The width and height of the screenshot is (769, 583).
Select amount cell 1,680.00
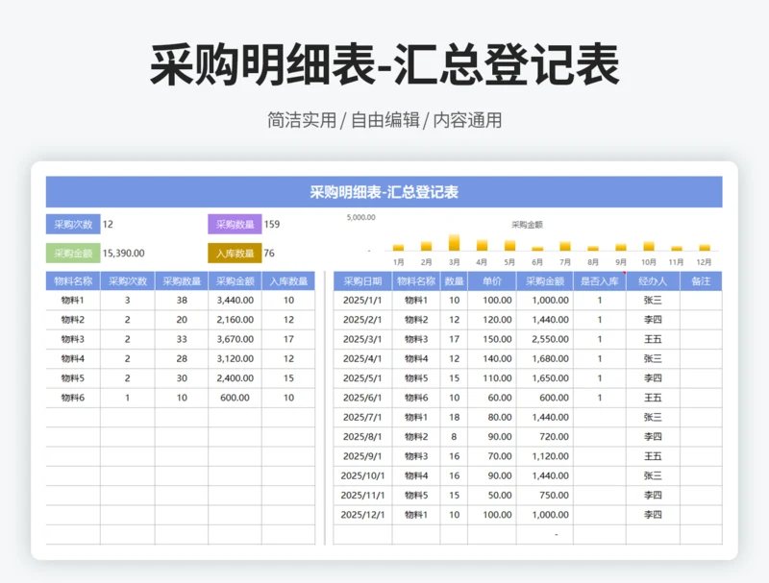pos(545,358)
